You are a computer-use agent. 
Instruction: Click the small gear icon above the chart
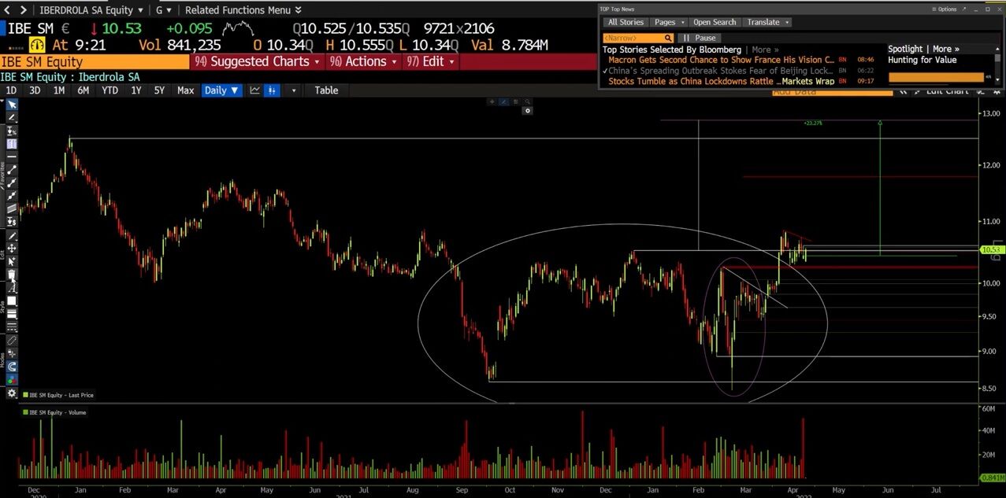[x=528, y=111]
